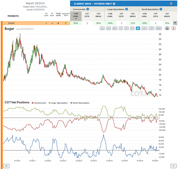This screenshot has height=169, width=178.
Task: Expand the Sugar row dropdown arrow
Action: point(175,23)
